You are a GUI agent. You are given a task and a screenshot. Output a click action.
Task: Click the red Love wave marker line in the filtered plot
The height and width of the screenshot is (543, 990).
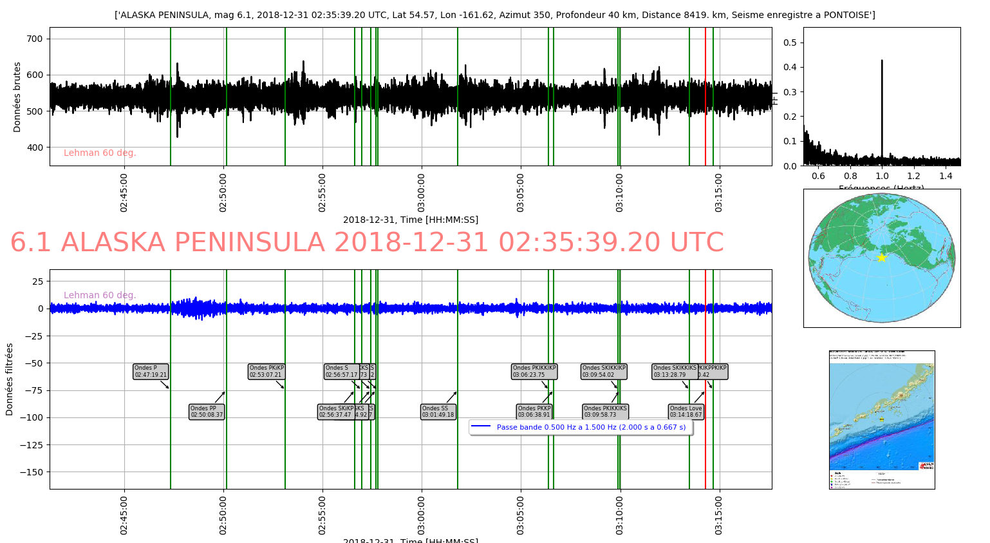click(x=705, y=451)
